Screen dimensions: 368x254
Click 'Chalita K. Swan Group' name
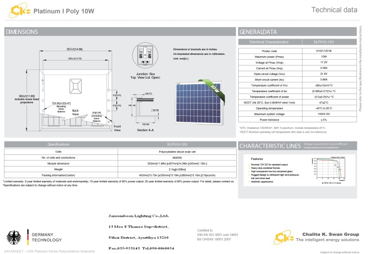(x=331, y=234)
